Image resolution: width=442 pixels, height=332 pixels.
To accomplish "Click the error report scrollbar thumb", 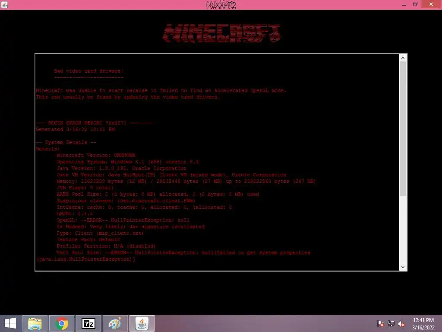I will click(x=403, y=129).
